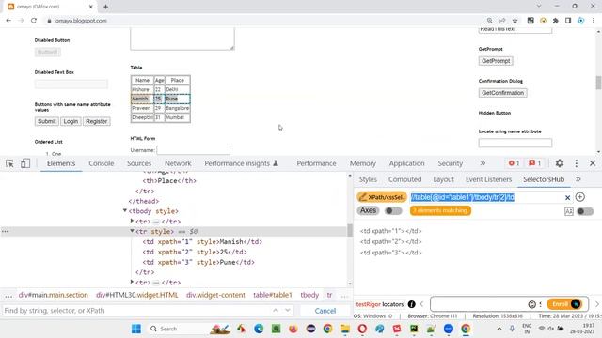This screenshot has height=338, width=602.
Task: Click the Username input field
Action: click(x=193, y=150)
